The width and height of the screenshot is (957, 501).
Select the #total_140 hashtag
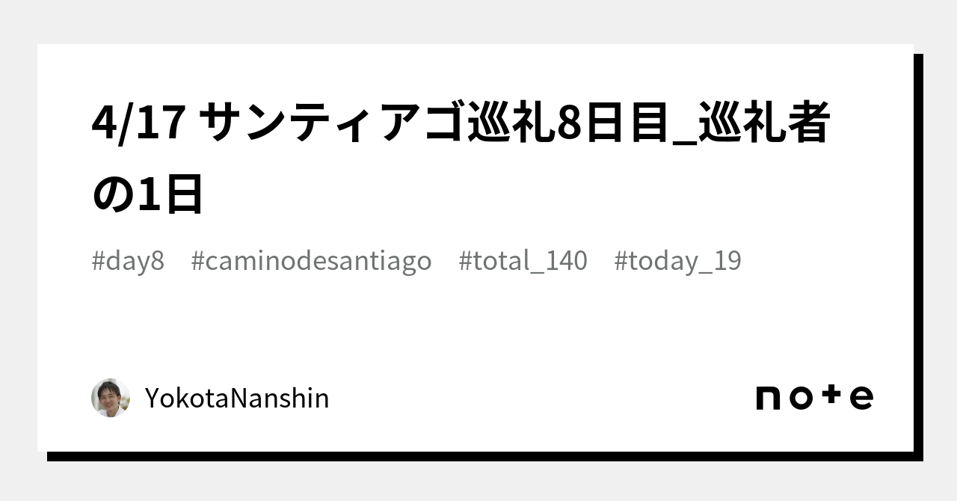[x=523, y=261]
